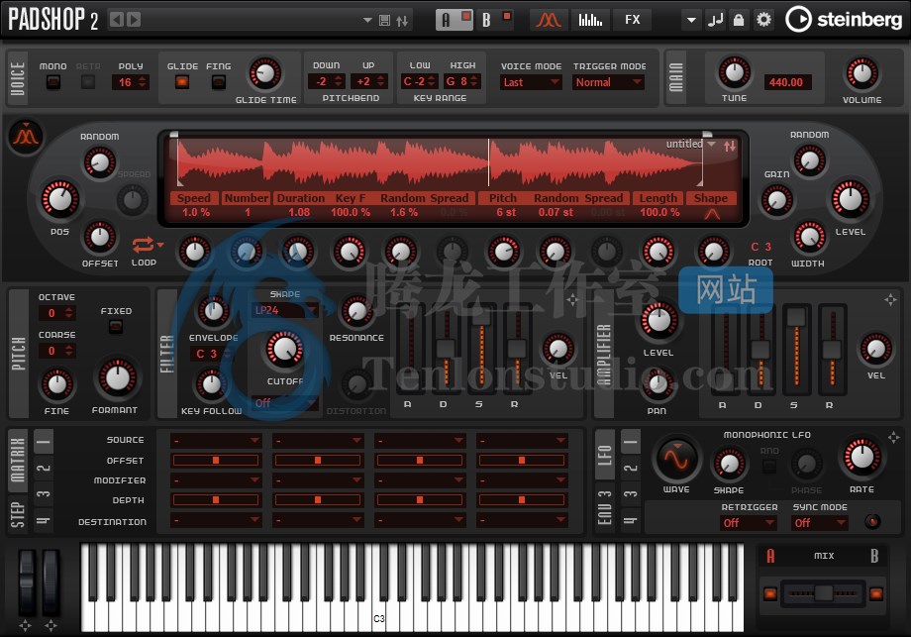Click the Tune knob
The height and width of the screenshot is (637, 911).
(x=735, y=72)
